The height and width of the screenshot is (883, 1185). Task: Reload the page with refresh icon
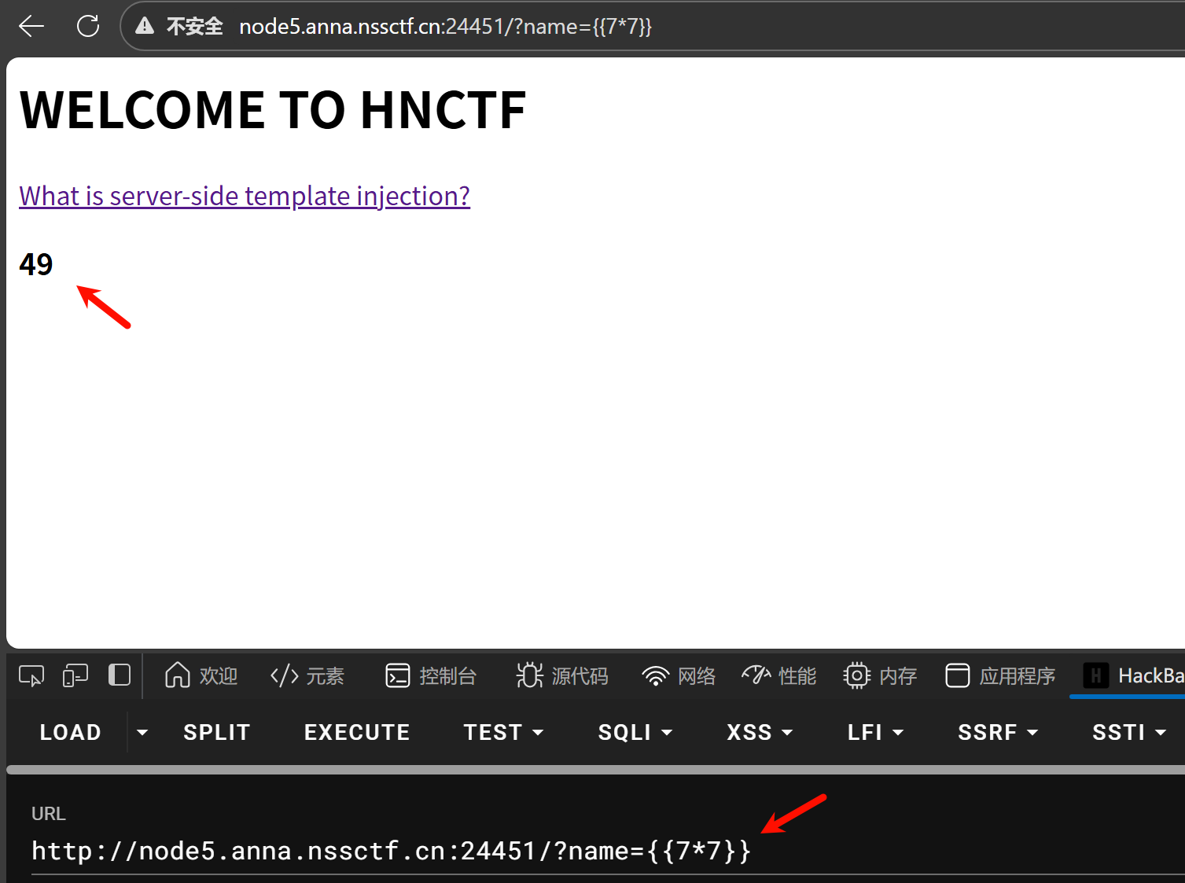pyautogui.click(x=88, y=27)
